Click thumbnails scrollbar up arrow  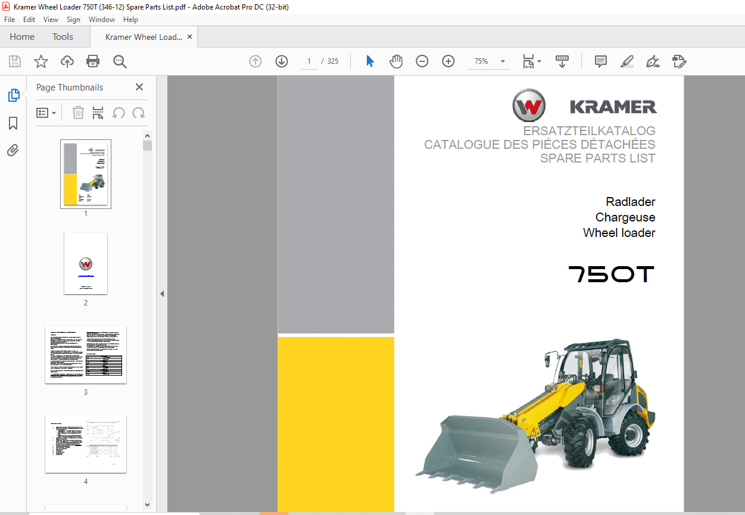[x=148, y=135]
